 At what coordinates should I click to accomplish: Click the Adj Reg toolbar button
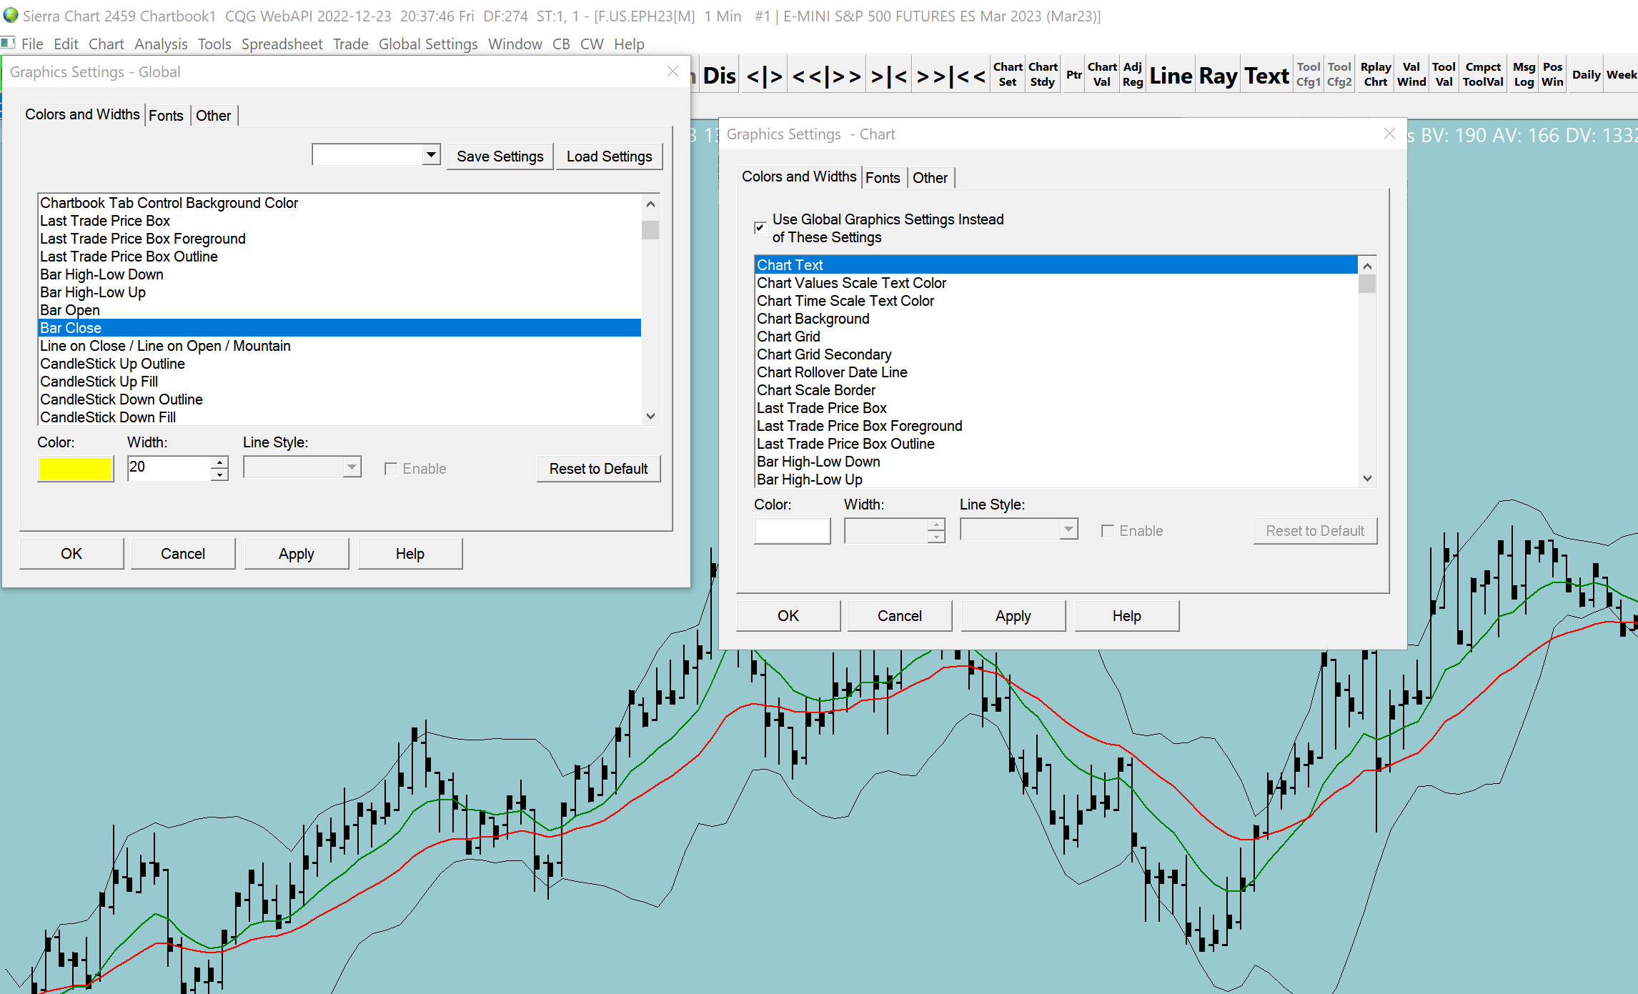click(x=1132, y=74)
